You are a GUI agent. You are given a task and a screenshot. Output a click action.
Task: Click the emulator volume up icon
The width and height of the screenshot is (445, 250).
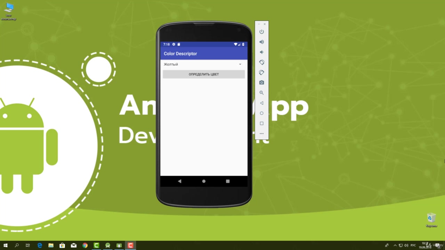tap(261, 42)
